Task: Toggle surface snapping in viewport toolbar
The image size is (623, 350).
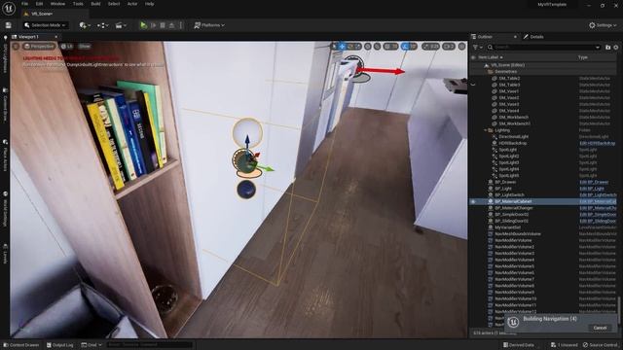Action: [377, 47]
